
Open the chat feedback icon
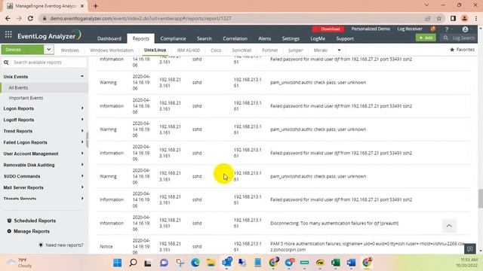tap(469, 248)
